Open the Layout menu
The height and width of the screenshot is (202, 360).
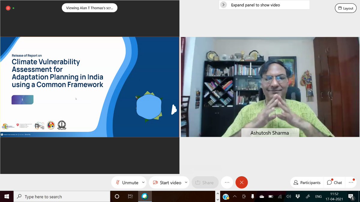[346, 8]
